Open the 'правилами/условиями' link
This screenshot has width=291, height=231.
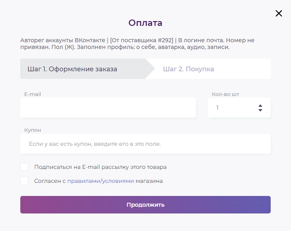[x=101, y=181]
